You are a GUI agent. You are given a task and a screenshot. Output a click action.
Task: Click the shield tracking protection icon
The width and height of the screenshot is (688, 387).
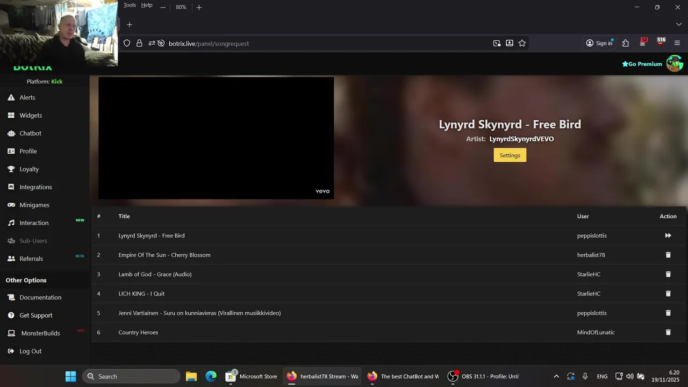127,44
